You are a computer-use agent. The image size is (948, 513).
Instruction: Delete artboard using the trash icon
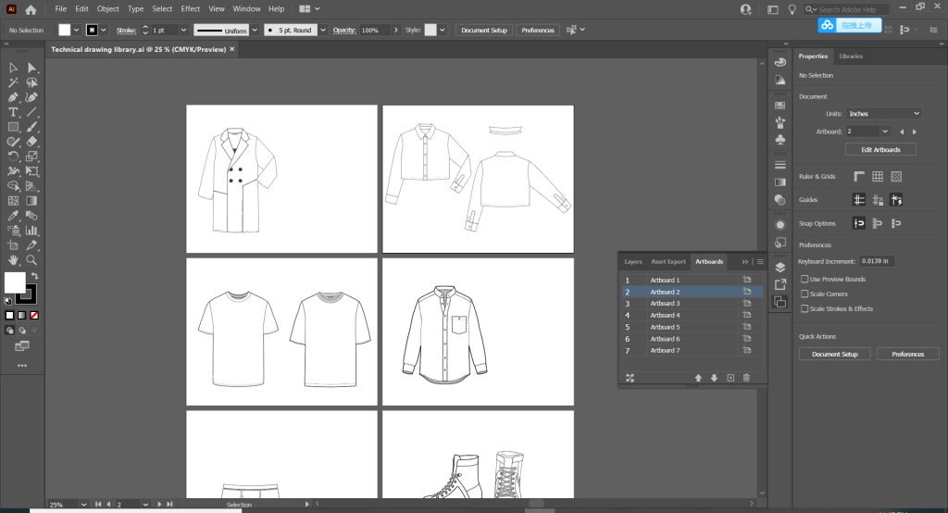click(x=746, y=378)
